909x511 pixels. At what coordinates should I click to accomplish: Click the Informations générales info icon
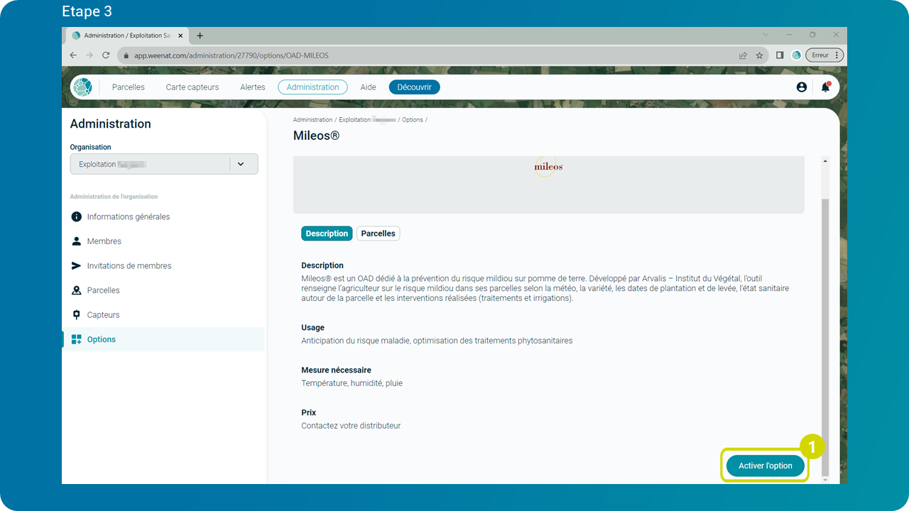click(x=76, y=216)
